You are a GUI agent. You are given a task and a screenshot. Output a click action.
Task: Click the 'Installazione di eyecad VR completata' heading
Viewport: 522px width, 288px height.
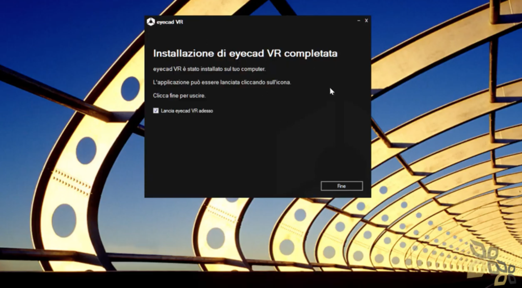245,53
